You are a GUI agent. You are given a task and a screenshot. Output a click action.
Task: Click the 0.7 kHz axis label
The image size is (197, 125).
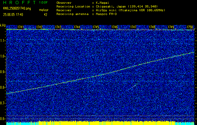pyautogui.click(x=3, y=103)
